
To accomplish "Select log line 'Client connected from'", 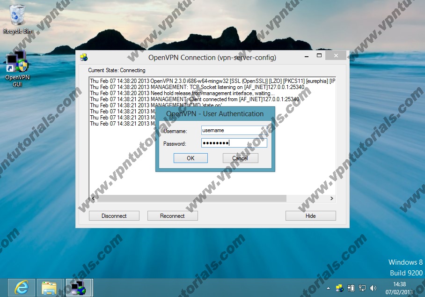I will [194, 99].
